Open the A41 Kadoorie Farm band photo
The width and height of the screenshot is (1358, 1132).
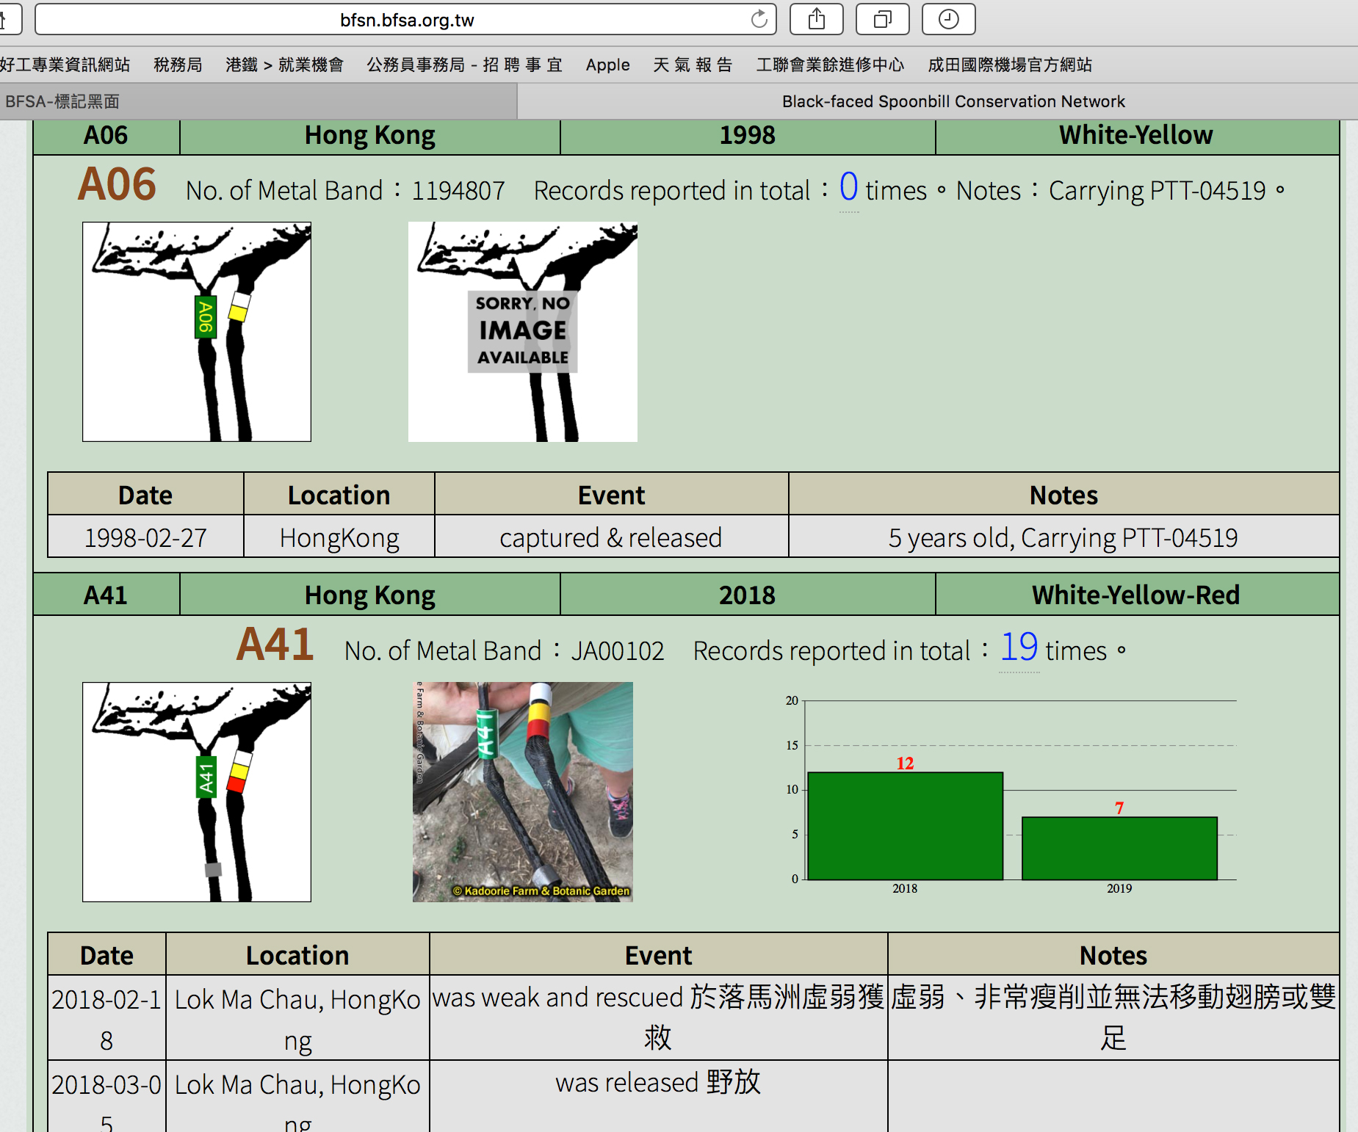[x=522, y=791]
